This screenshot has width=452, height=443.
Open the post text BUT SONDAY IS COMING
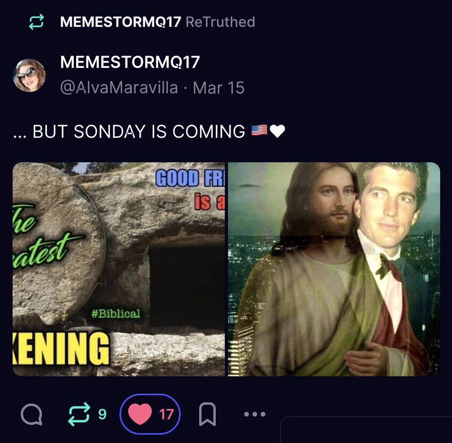point(139,131)
